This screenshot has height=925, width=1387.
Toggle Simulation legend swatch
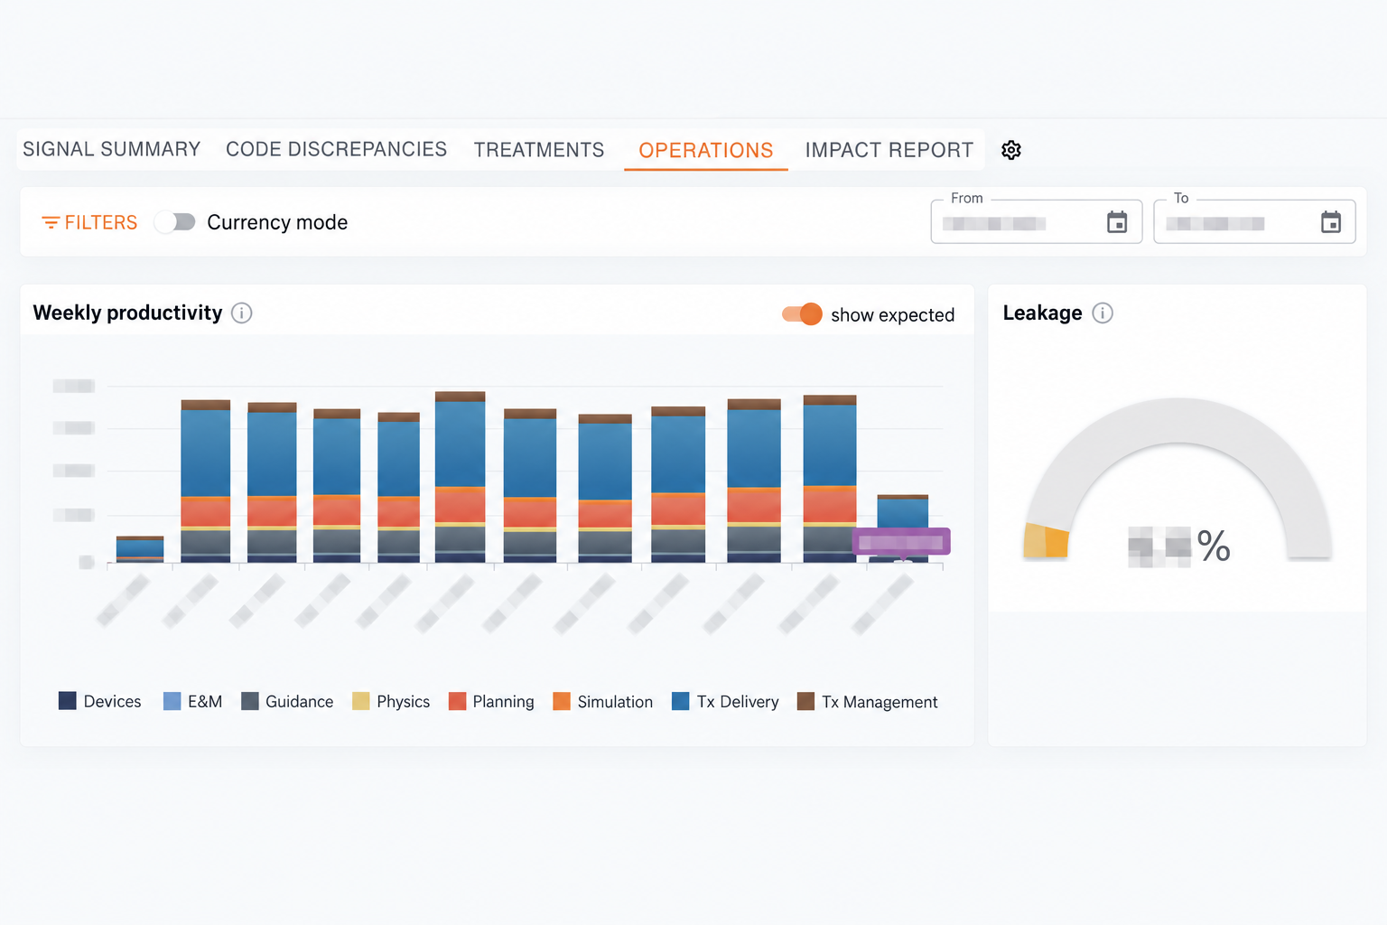562,701
